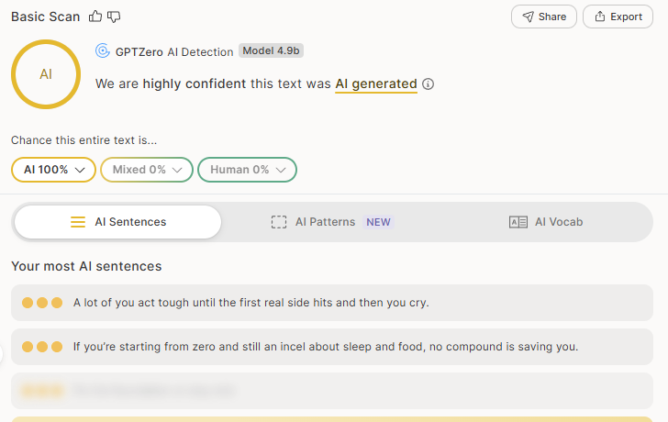Screen dimensions: 668x422
Task: Click the 'GPTZero AI Detection' label
Action: pyautogui.click(x=174, y=52)
